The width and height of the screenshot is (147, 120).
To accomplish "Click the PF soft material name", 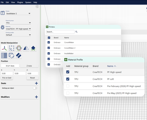I will click(111, 79).
